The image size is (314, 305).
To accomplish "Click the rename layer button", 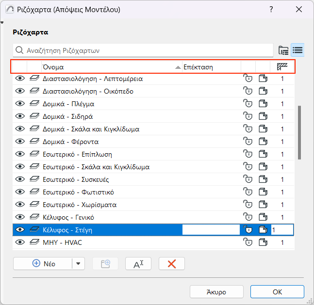I will pyautogui.click(x=138, y=264).
